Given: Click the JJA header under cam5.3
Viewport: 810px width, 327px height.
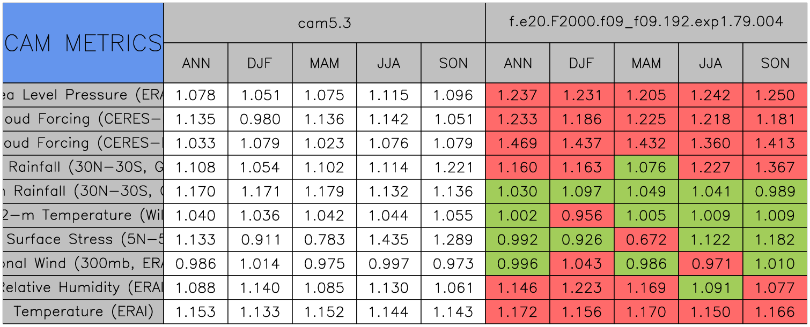Looking at the screenshot, I should [x=389, y=63].
